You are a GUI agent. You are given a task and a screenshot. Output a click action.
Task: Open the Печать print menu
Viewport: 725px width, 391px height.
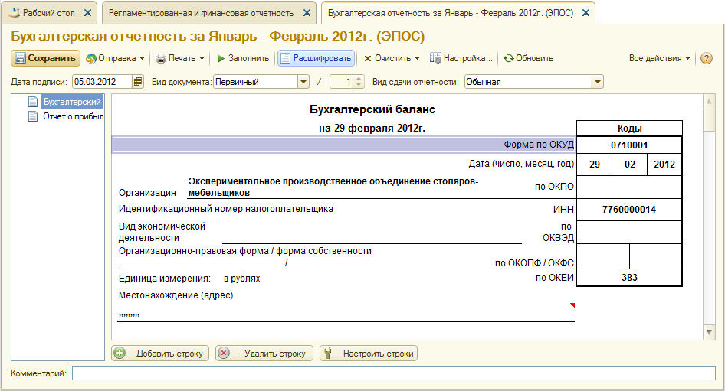click(180, 58)
